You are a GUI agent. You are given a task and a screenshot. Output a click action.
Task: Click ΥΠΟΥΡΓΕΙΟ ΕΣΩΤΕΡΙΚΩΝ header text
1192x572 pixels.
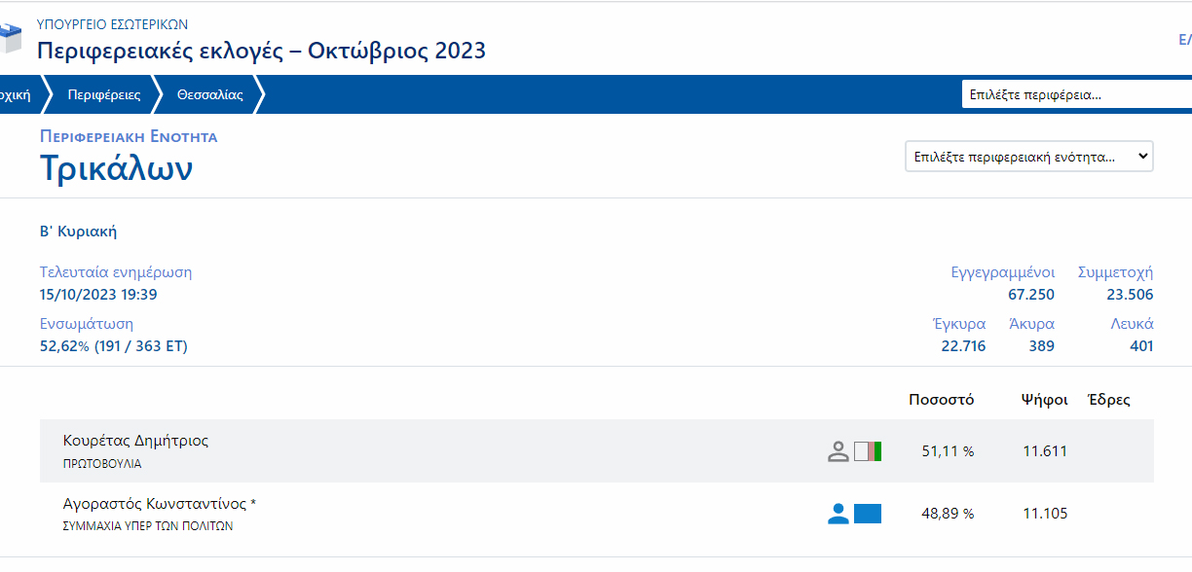(112, 24)
